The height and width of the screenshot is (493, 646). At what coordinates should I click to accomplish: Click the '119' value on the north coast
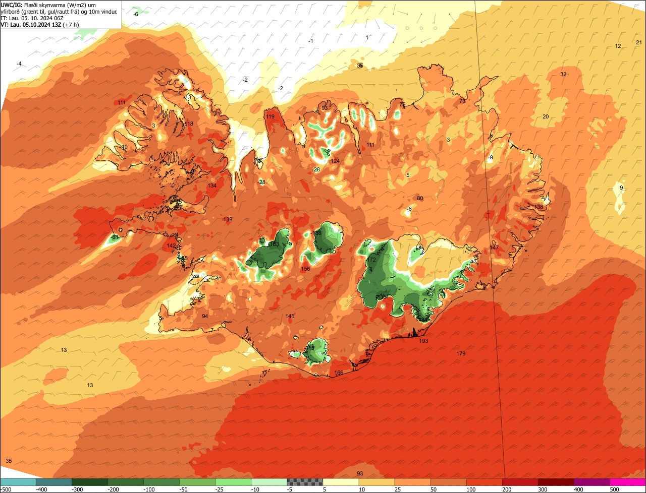point(270,116)
